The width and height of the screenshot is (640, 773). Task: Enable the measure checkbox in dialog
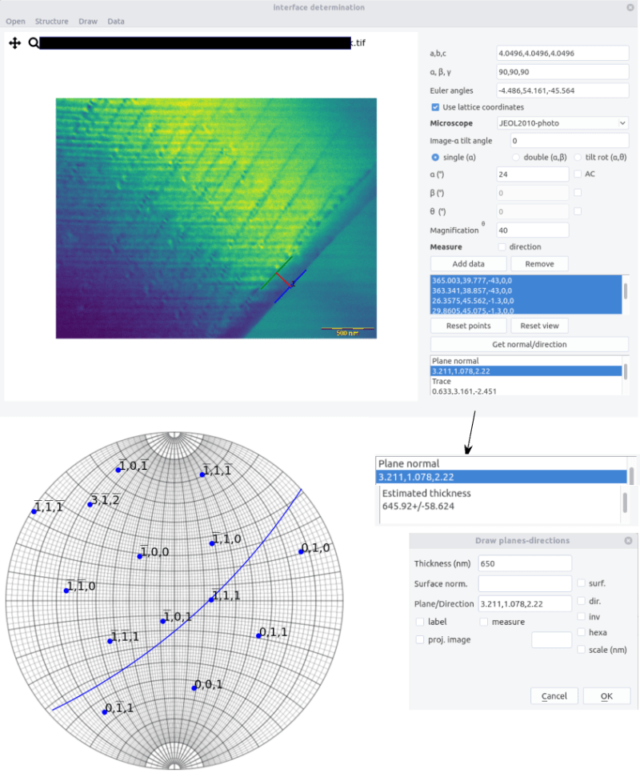pyautogui.click(x=484, y=622)
